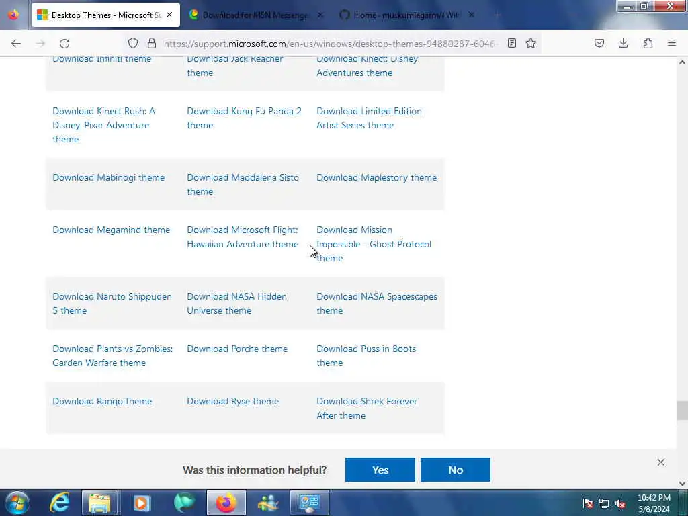Switch to GitHub Home tab
This screenshot has height=516, width=688.
[x=408, y=15]
